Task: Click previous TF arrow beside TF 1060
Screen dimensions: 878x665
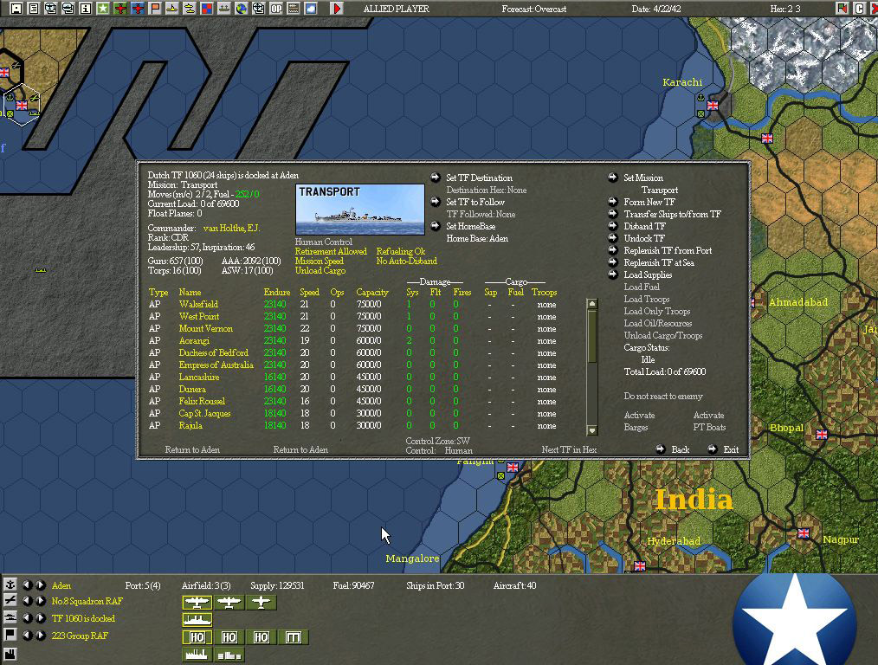Action: [28, 618]
